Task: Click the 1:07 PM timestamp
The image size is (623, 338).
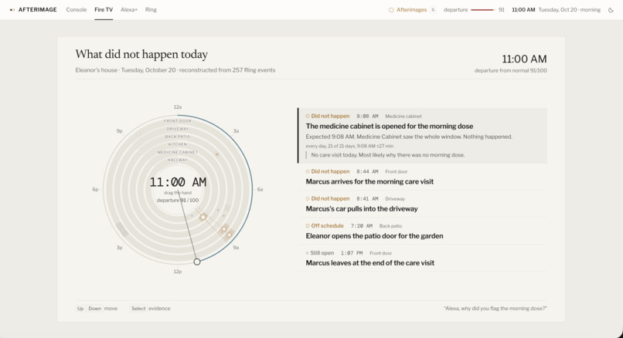Action: point(352,253)
